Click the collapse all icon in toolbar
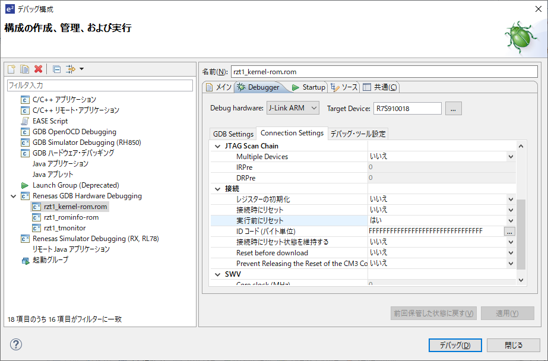This screenshot has height=361, width=548. [x=56, y=69]
